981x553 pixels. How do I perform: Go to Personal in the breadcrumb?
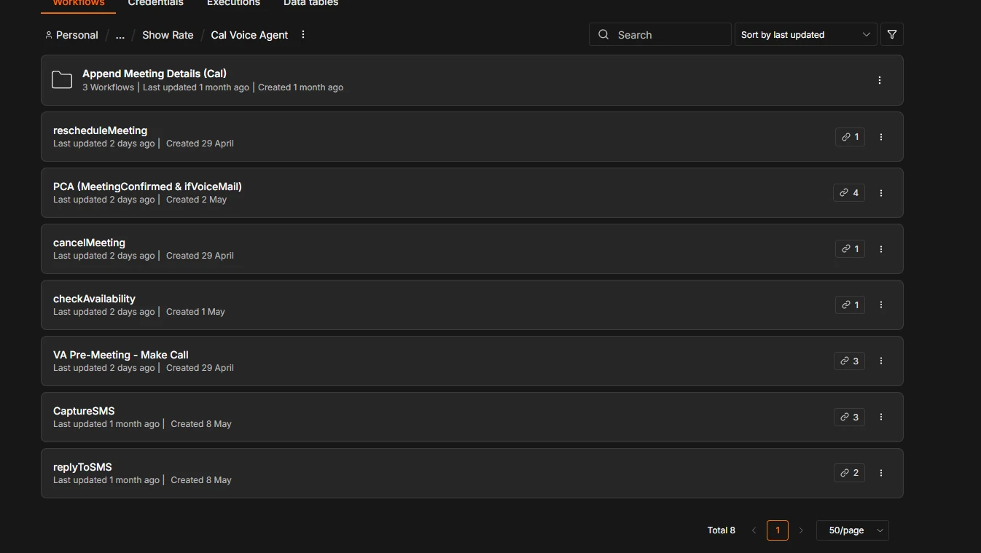tap(77, 35)
